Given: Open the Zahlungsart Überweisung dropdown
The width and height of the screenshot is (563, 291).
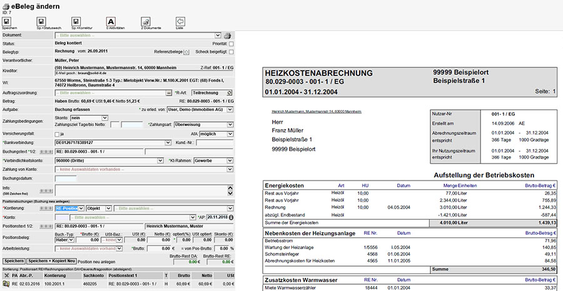Looking at the screenshot, I should click(x=203, y=125).
